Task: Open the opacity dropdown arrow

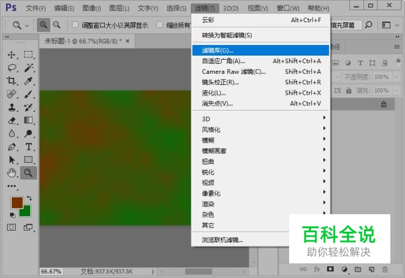Action: coord(396,77)
